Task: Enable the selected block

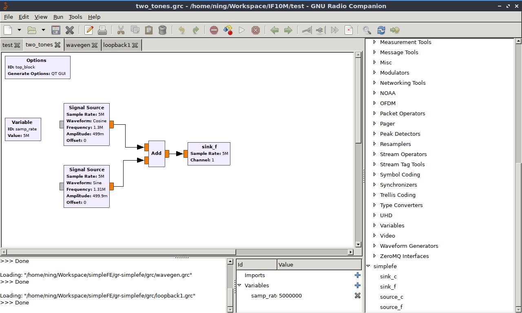Action: pos(307,30)
